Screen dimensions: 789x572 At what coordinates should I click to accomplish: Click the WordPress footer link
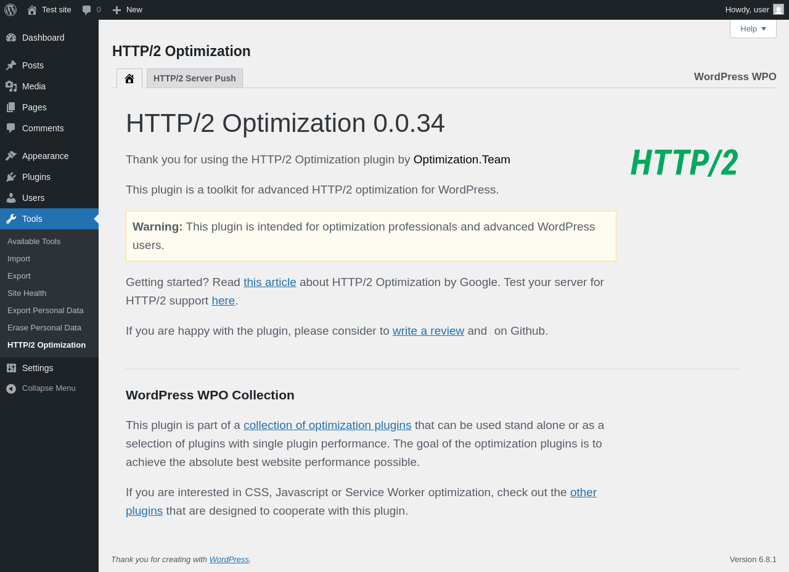click(x=229, y=560)
